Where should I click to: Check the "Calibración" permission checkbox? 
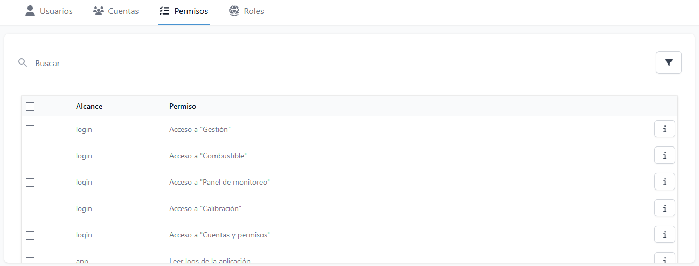30,209
